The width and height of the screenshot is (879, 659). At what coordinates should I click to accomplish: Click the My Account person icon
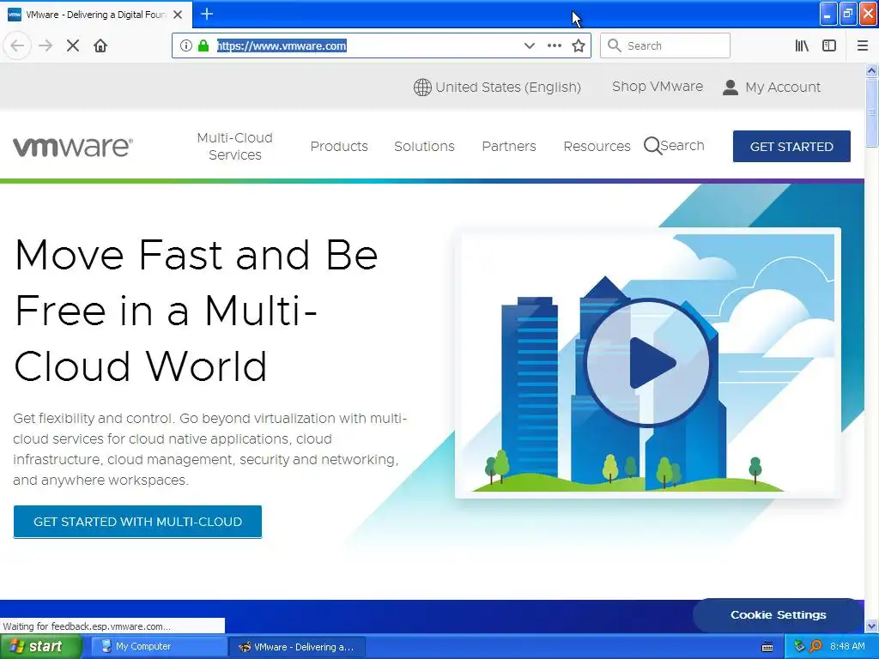click(730, 87)
